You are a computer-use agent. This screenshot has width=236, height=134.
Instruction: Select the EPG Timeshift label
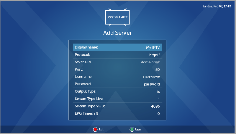pos(86,114)
